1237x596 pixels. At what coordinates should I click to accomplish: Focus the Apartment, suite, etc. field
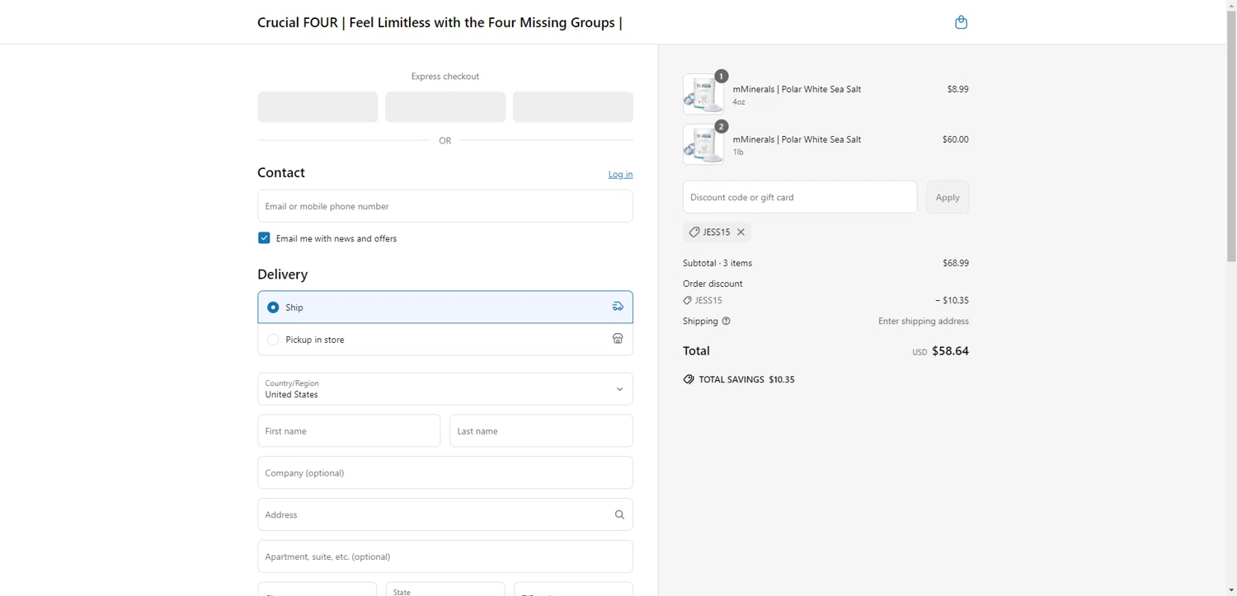(x=445, y=556)
